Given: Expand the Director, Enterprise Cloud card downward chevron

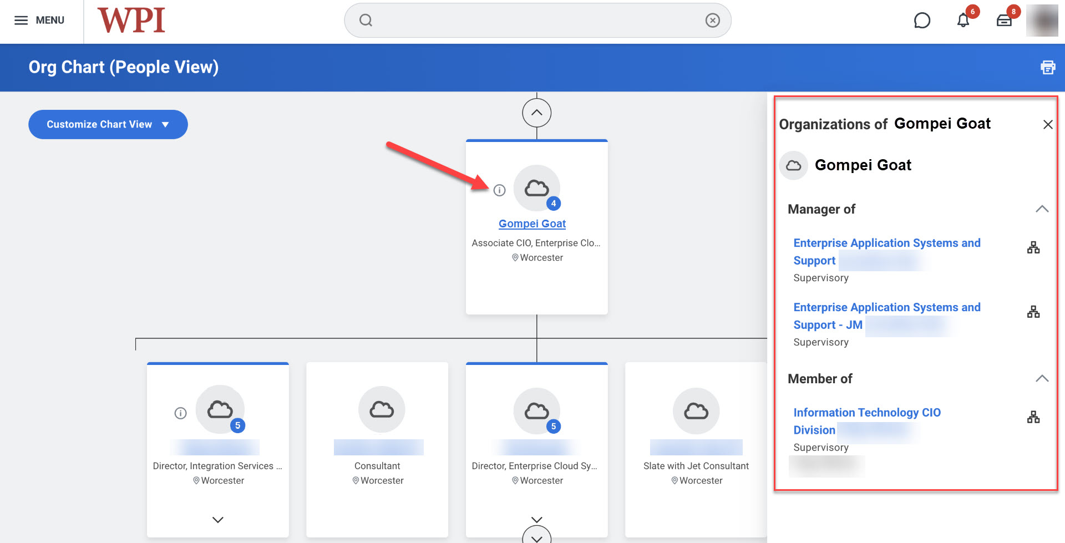Looking at the screenshot, I should [536, 520].
